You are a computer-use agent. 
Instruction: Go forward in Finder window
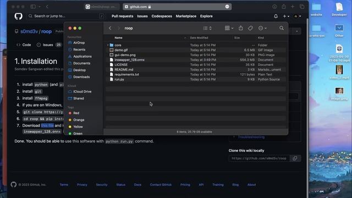(x=119, y=28)
